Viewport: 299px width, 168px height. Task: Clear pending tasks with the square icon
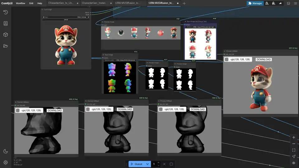(171, 164)
